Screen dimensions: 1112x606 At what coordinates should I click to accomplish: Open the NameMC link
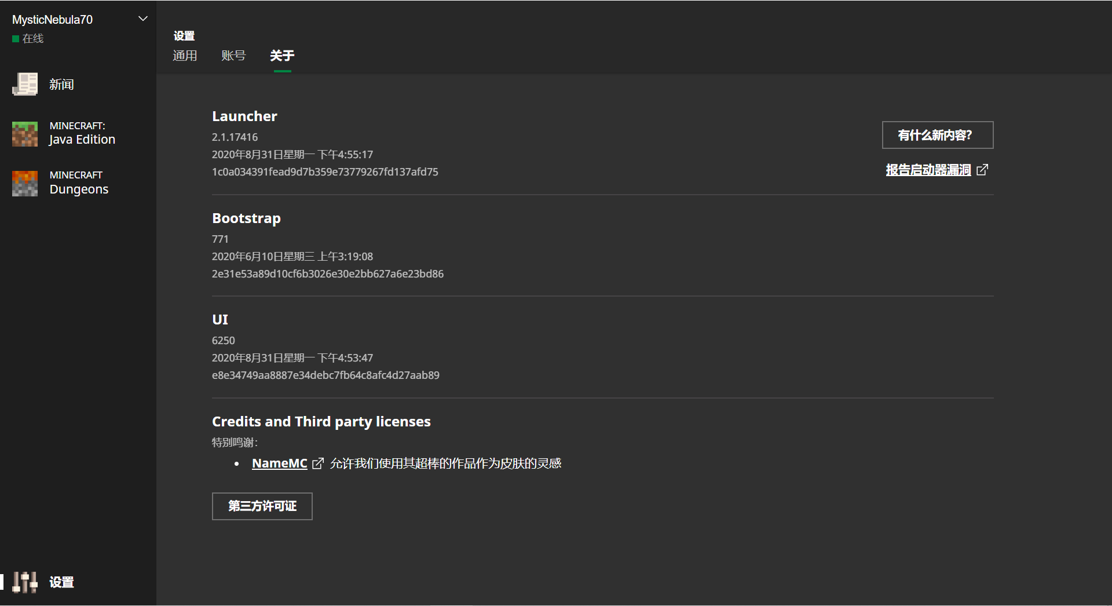click(x=279, y=463)
